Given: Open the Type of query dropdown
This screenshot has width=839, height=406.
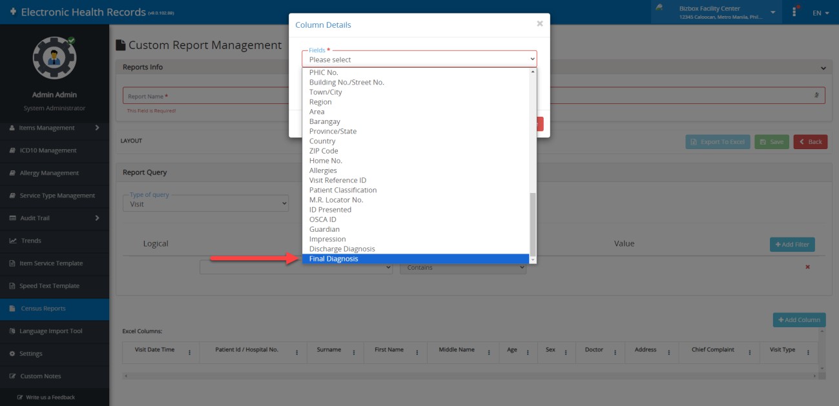Looking at the screenshot, I should pyautogui.click(x=205, y=203).
